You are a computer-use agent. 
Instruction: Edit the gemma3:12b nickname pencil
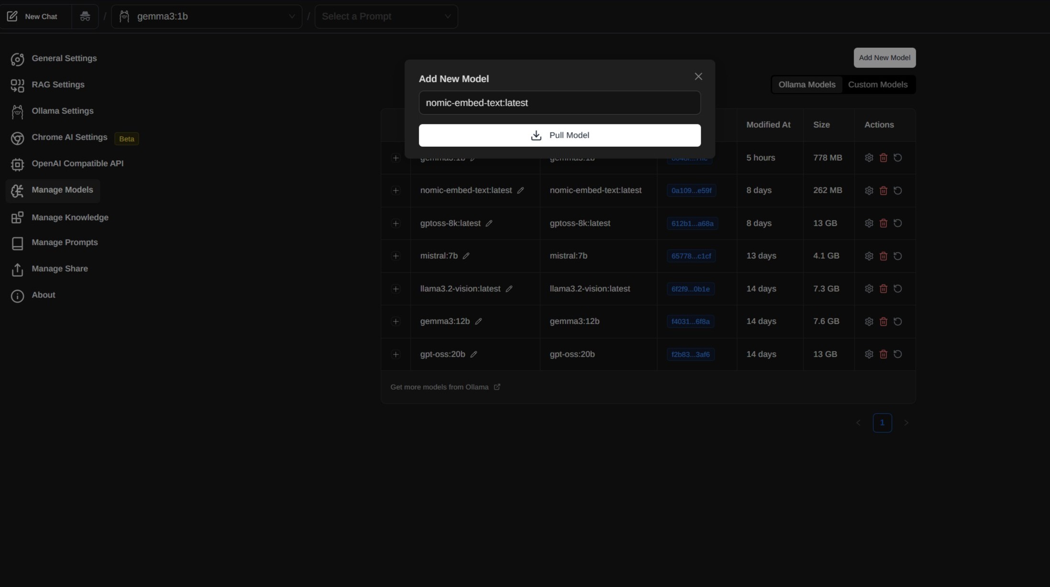point(478,322)
